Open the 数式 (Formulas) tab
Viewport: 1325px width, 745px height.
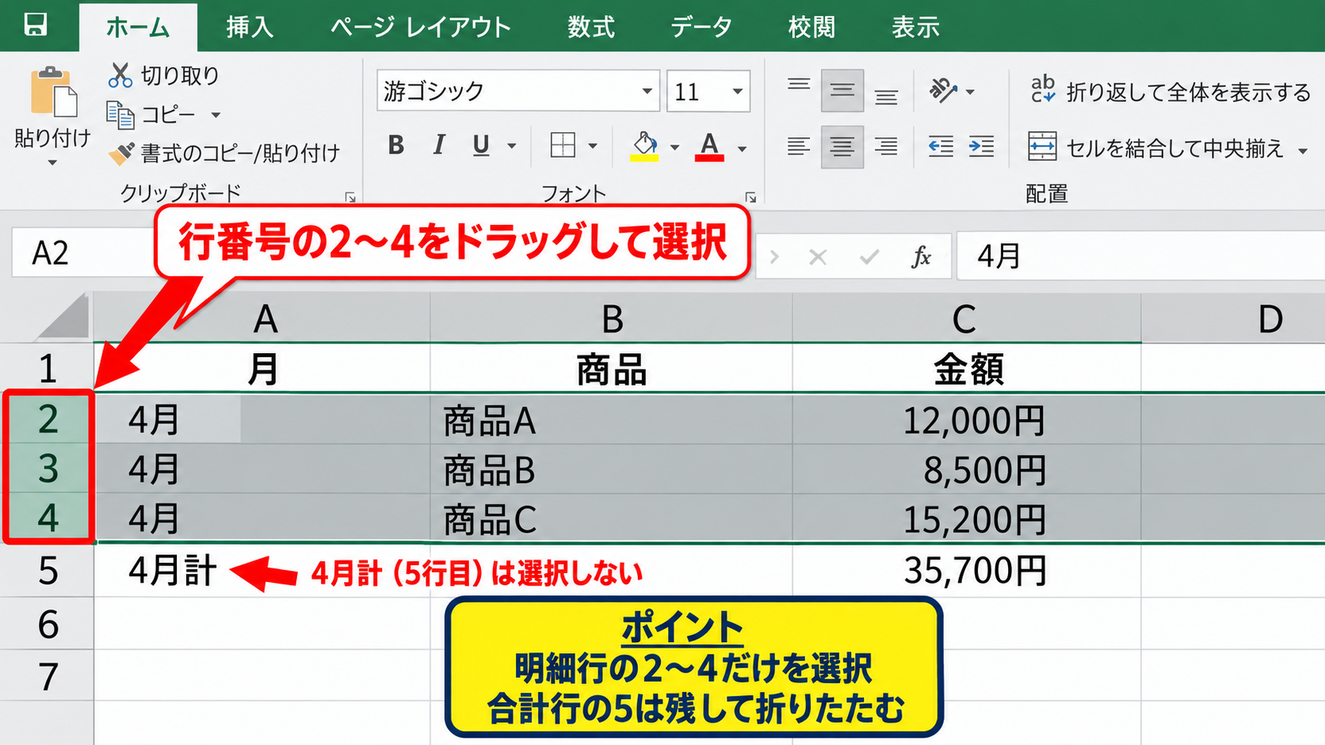tap(591, 27)
